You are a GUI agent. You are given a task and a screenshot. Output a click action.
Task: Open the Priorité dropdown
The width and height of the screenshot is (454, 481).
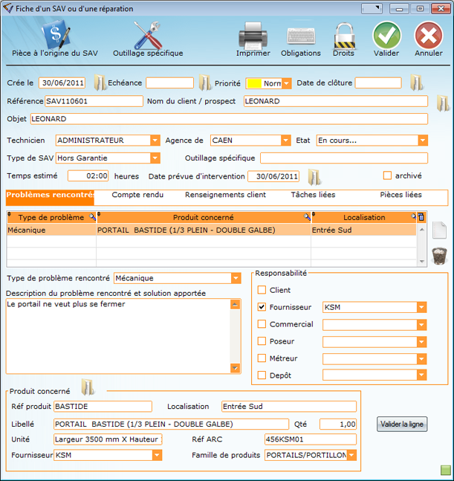[286, 83]
